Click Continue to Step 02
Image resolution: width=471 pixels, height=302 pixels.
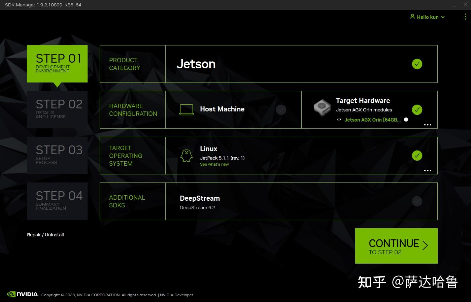pos(396,246)
